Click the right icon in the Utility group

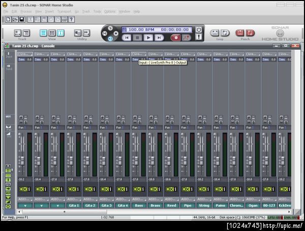pyautogui.click(x=86, y=33)
